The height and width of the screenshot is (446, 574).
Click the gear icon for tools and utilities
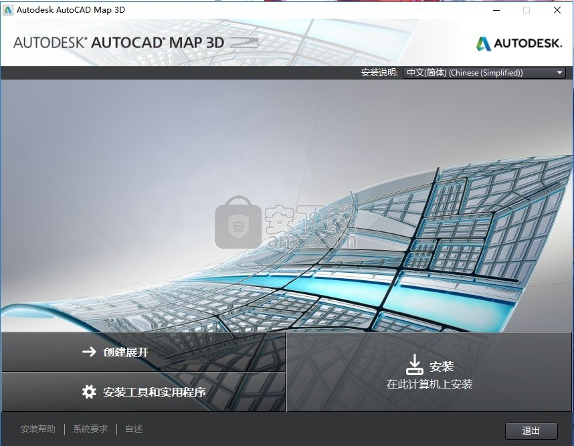89,392
